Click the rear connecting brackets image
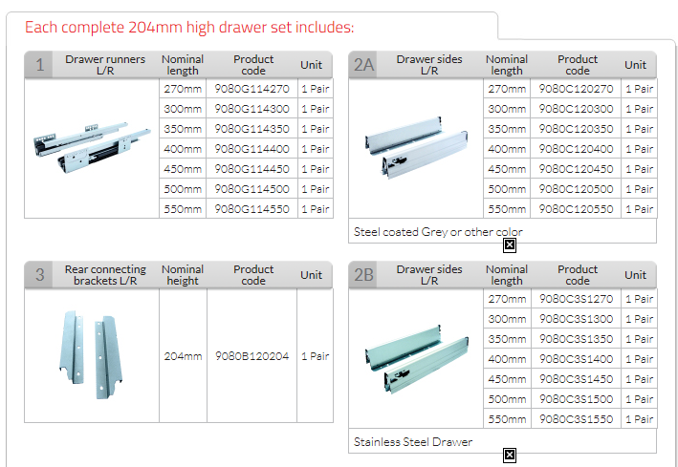The height and width of the screenshot is (467, 678). [91, 354]
